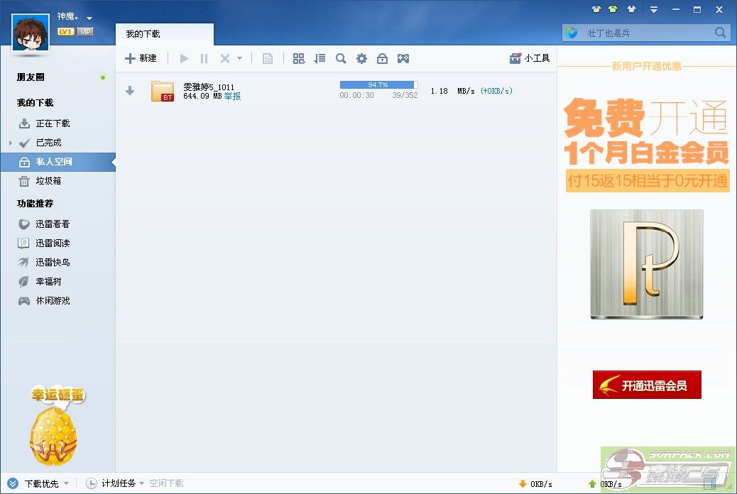Select 已完成 in the sidebar
Screen dimensions: 737x494
pos(48,143)
